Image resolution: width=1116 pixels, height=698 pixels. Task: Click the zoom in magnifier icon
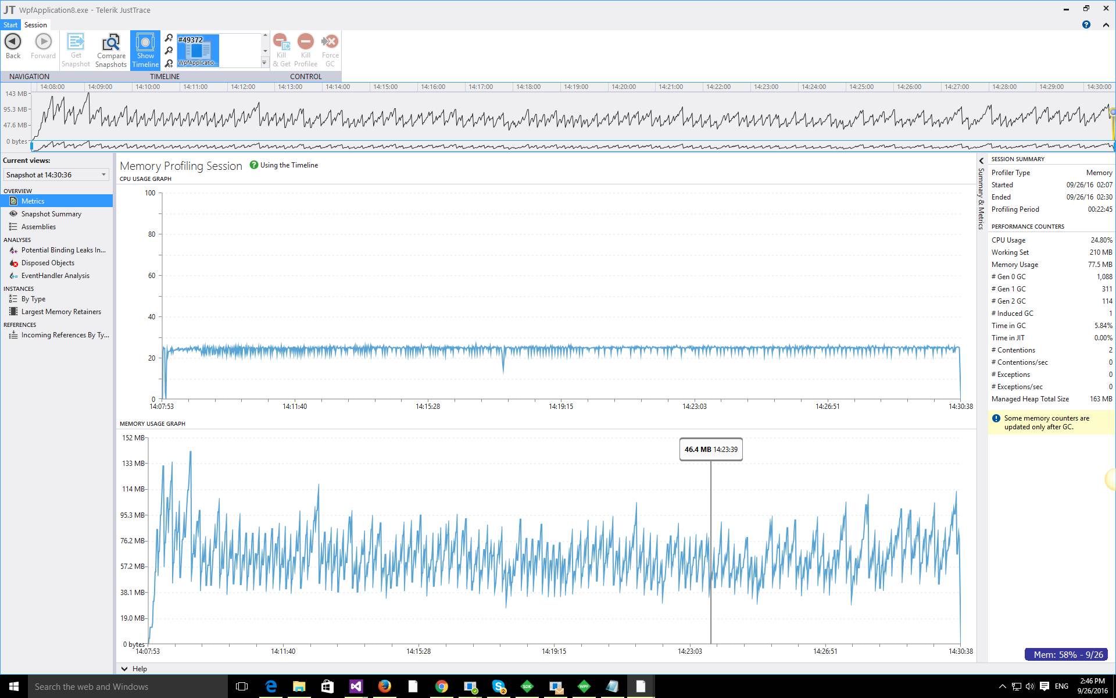[169, 38]
